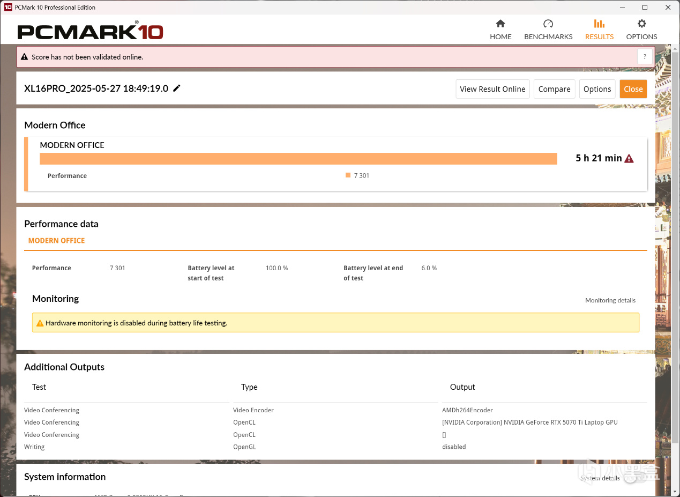The image size is (680, 497).
Task: Click the help question mark in validation banner
Action: click(x=645, y=56)
